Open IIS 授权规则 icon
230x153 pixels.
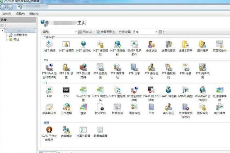tap(203, 109)
